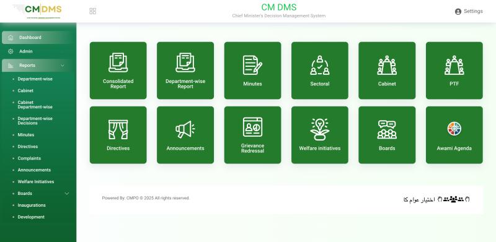Click the Dashboard home icon in the sidebar
The height and width of the screenshot is (242, 496).
pyautogui.click(x=11, y=37)
